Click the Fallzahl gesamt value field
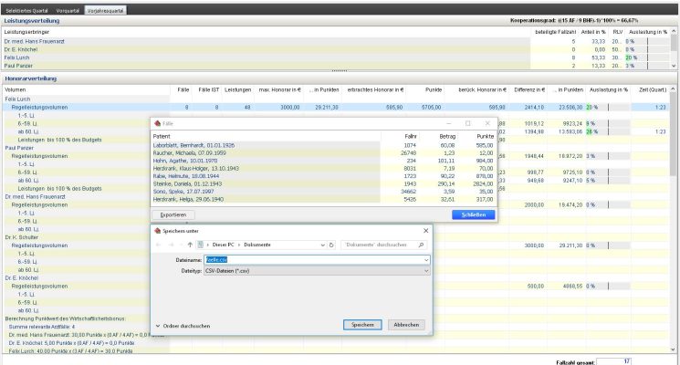 613,361
